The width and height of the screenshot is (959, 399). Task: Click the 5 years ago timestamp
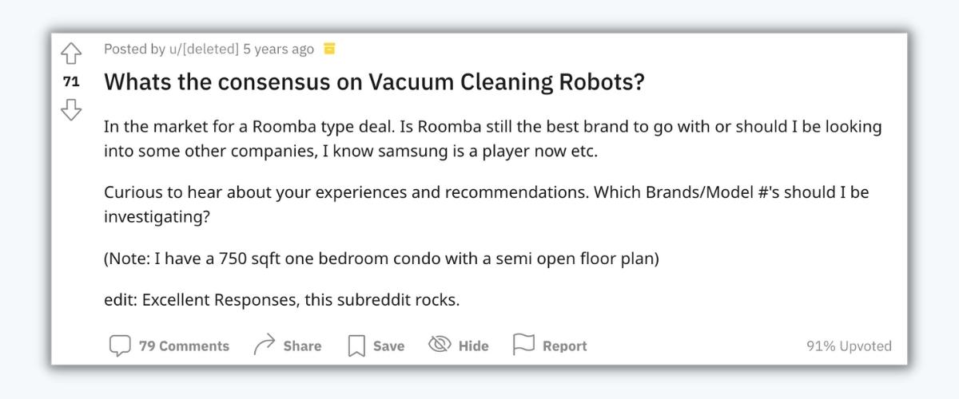[278, 49]
